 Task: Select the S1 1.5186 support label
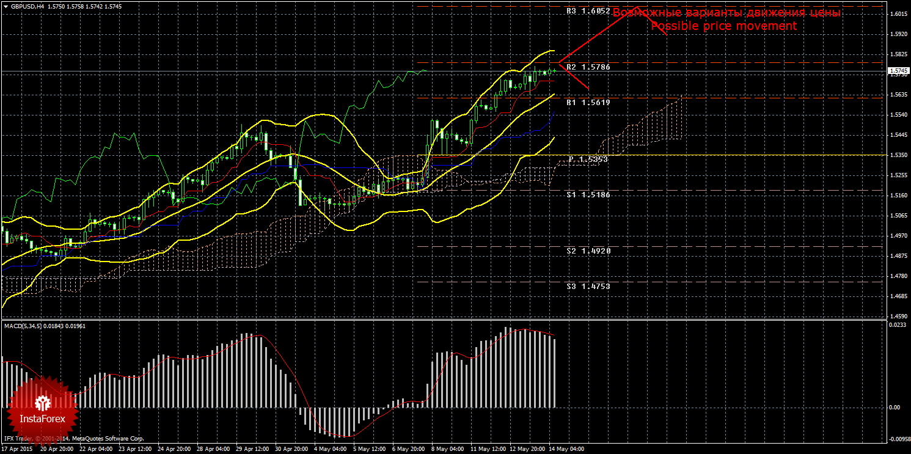point(588,194)
